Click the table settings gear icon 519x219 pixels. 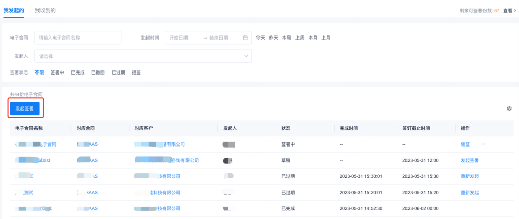509,108
